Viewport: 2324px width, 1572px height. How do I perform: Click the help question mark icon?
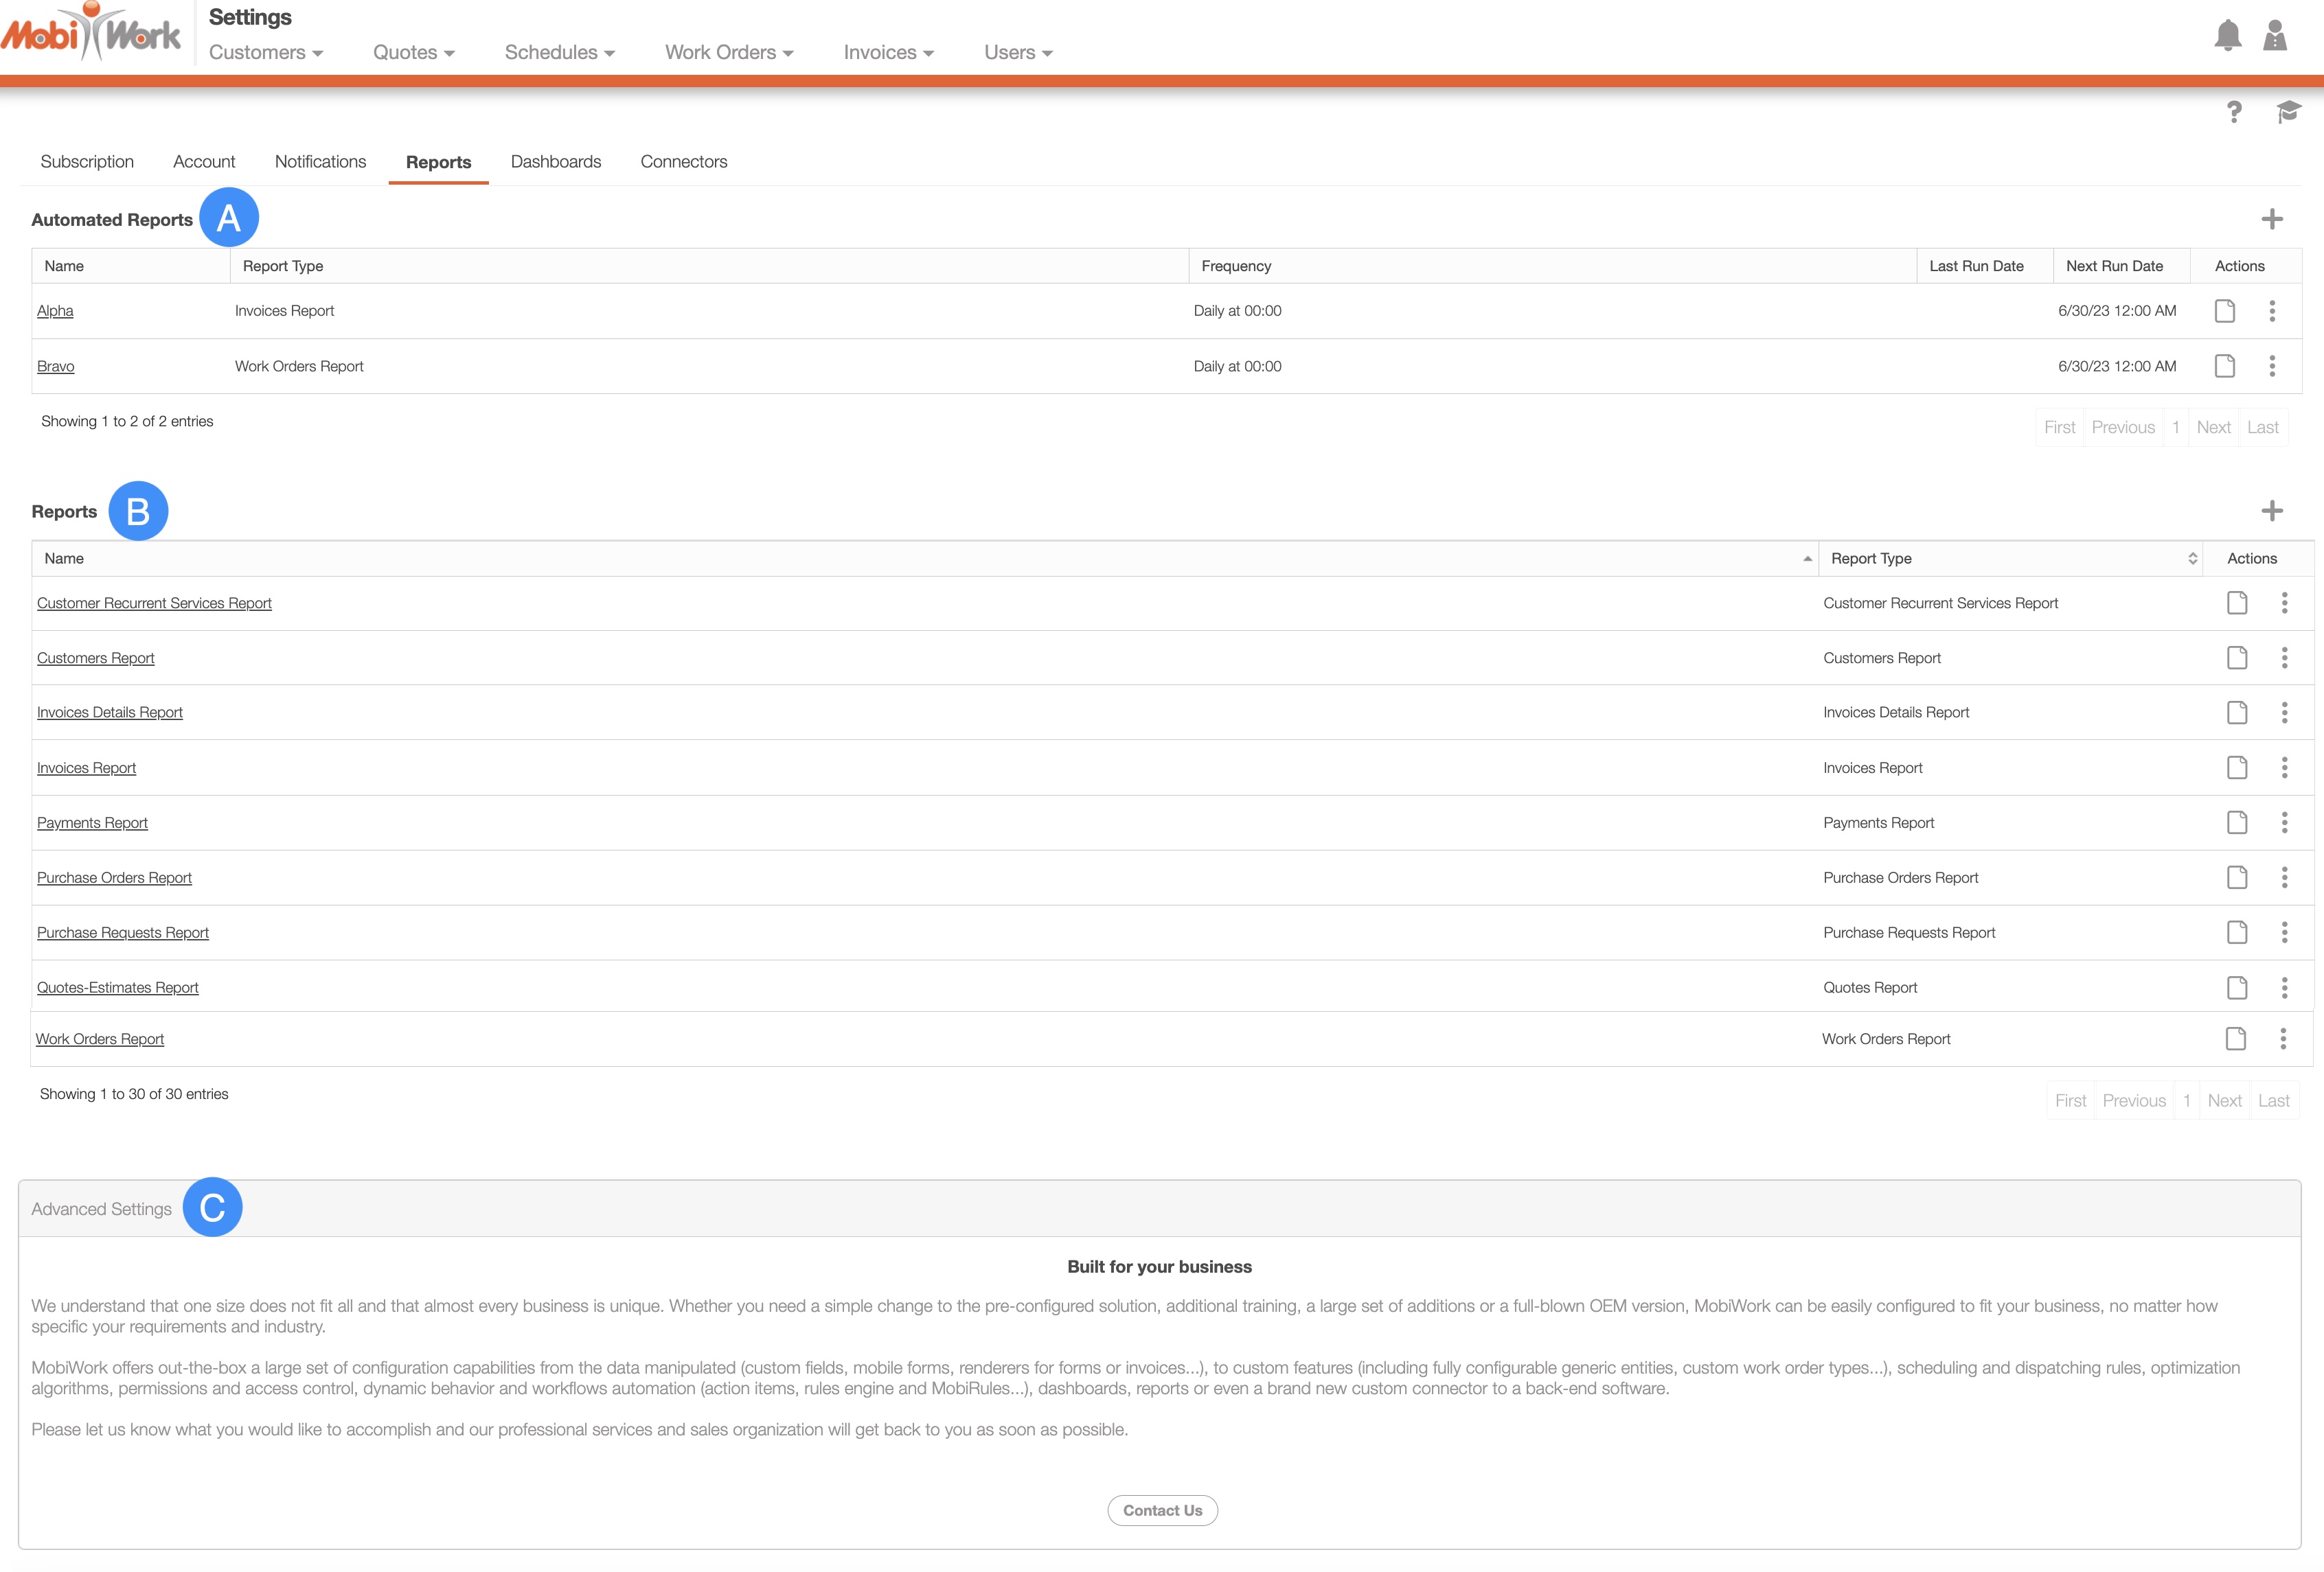2234,112
